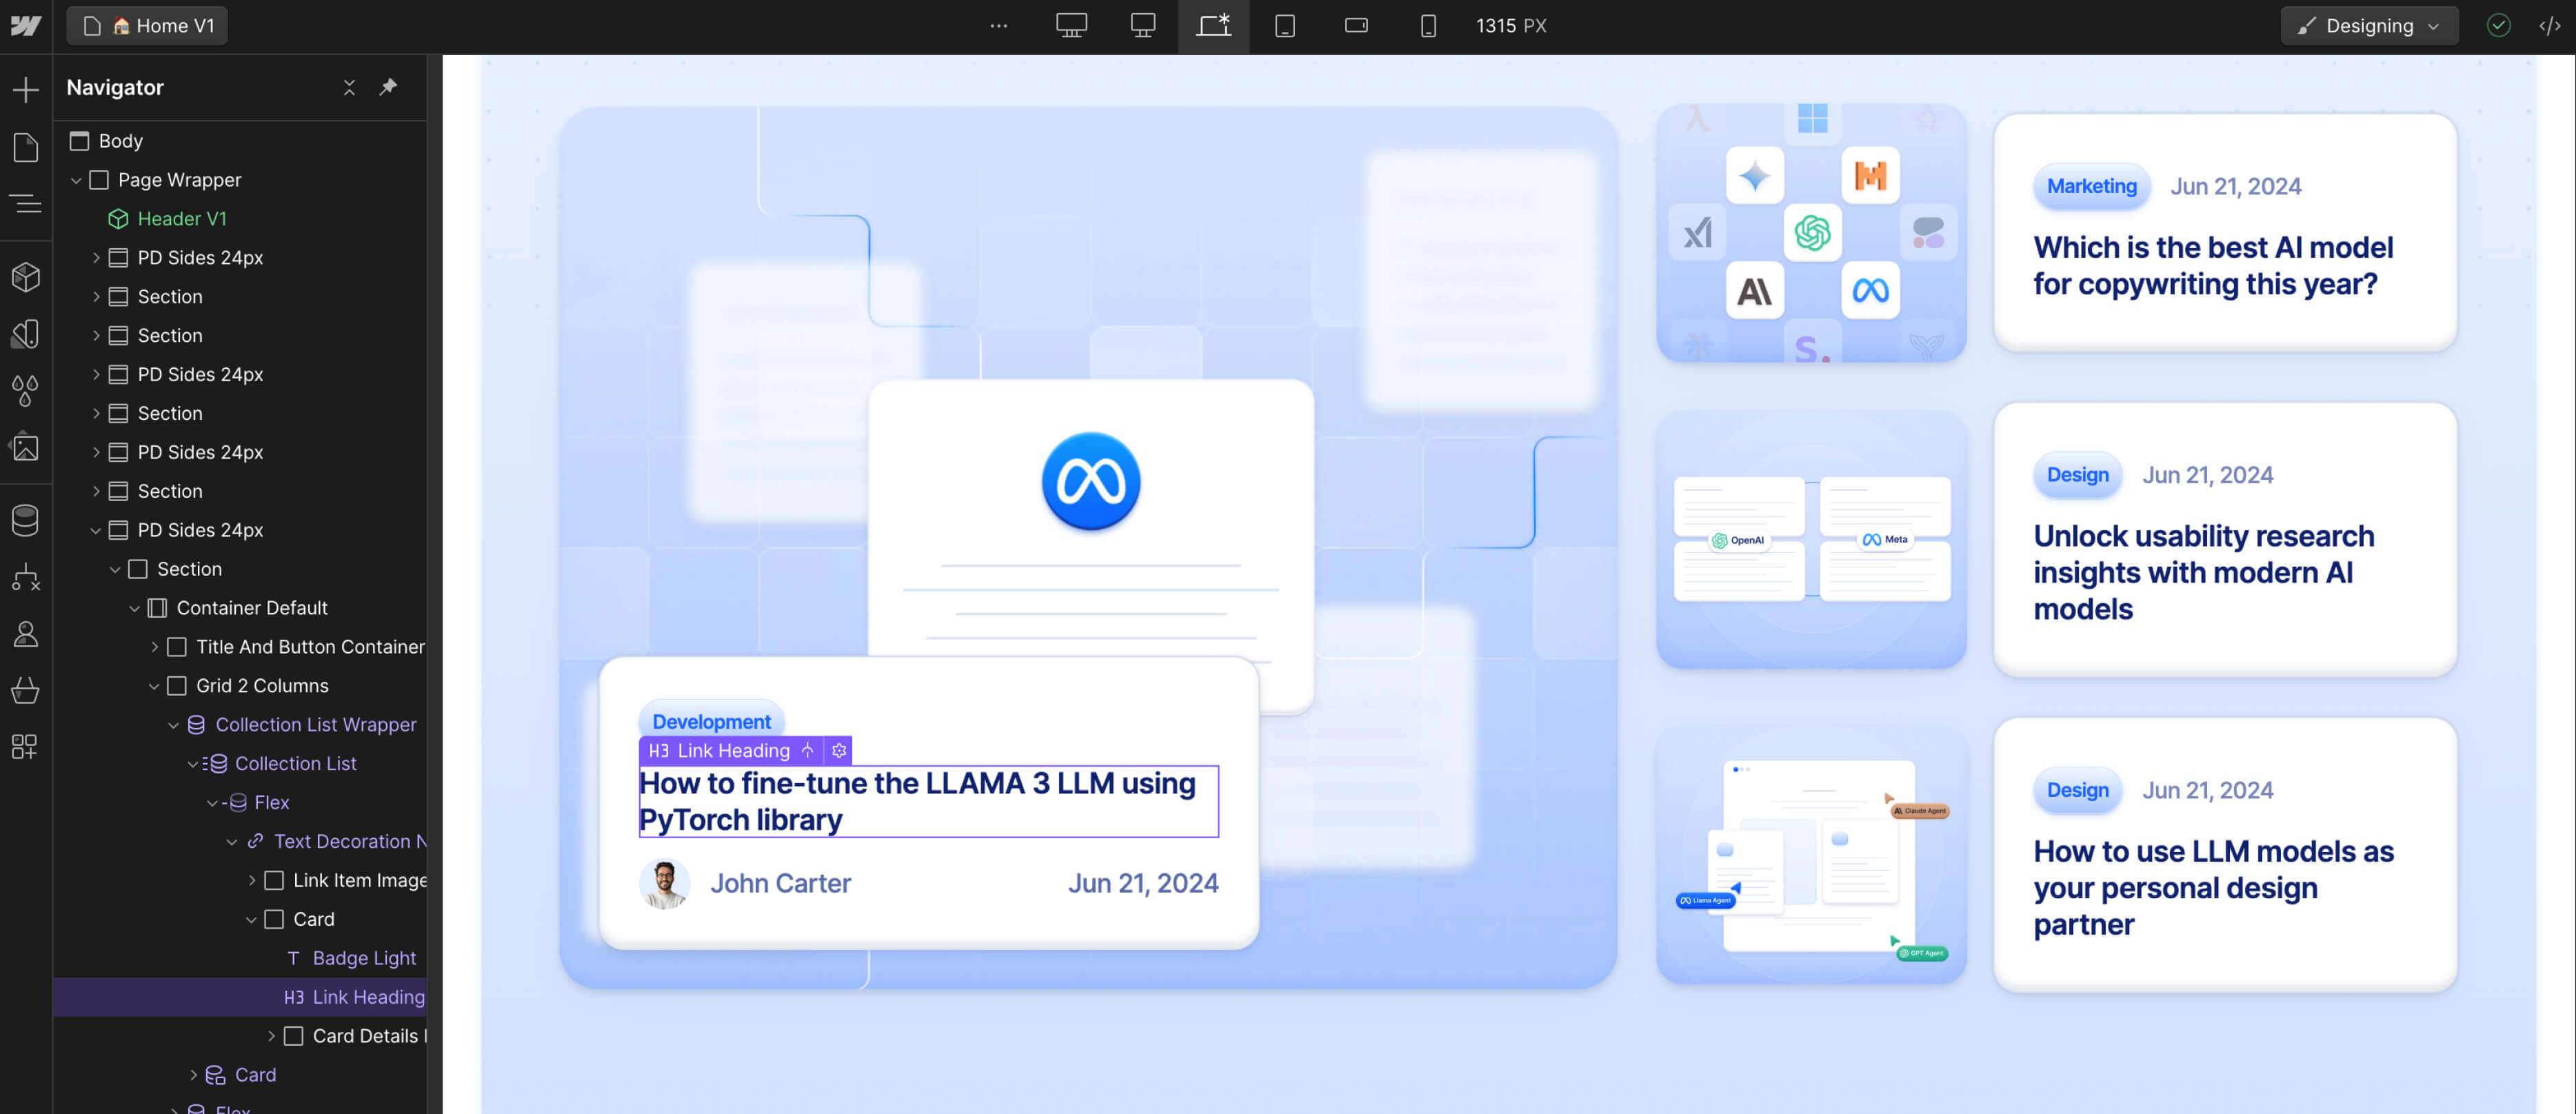This screenshot has width=2576, height=1114.
Task: Collapse the Container Default item
Action: tap(134, 609)
